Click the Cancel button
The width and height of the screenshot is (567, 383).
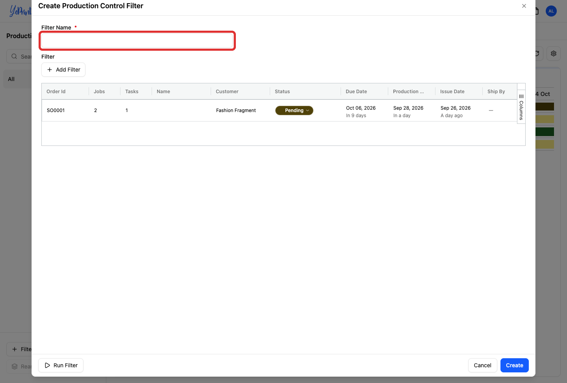(482, 365)
